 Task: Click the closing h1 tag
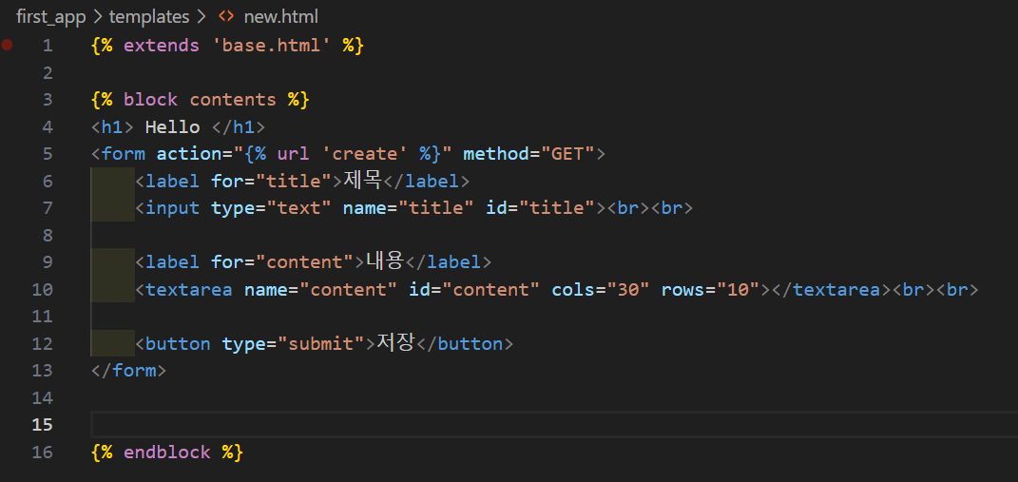(x=239, y=126)
